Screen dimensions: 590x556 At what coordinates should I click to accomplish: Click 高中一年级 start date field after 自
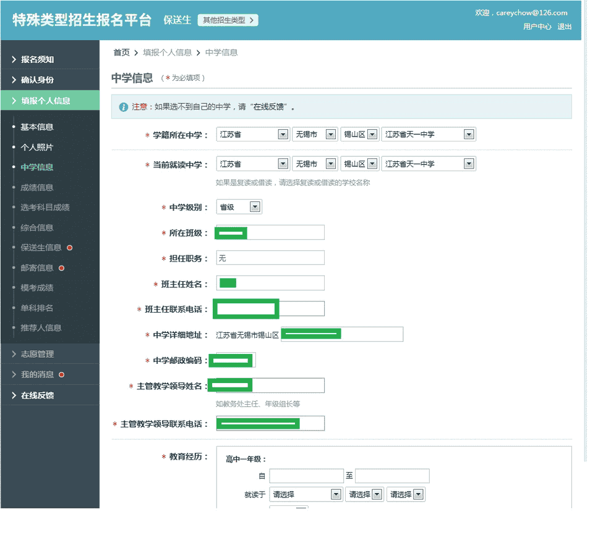click(306, 476)
